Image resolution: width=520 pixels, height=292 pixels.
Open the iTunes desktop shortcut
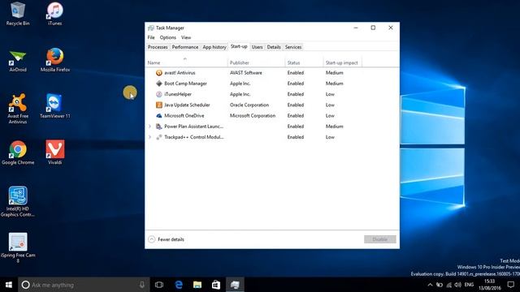click(54, 14)
